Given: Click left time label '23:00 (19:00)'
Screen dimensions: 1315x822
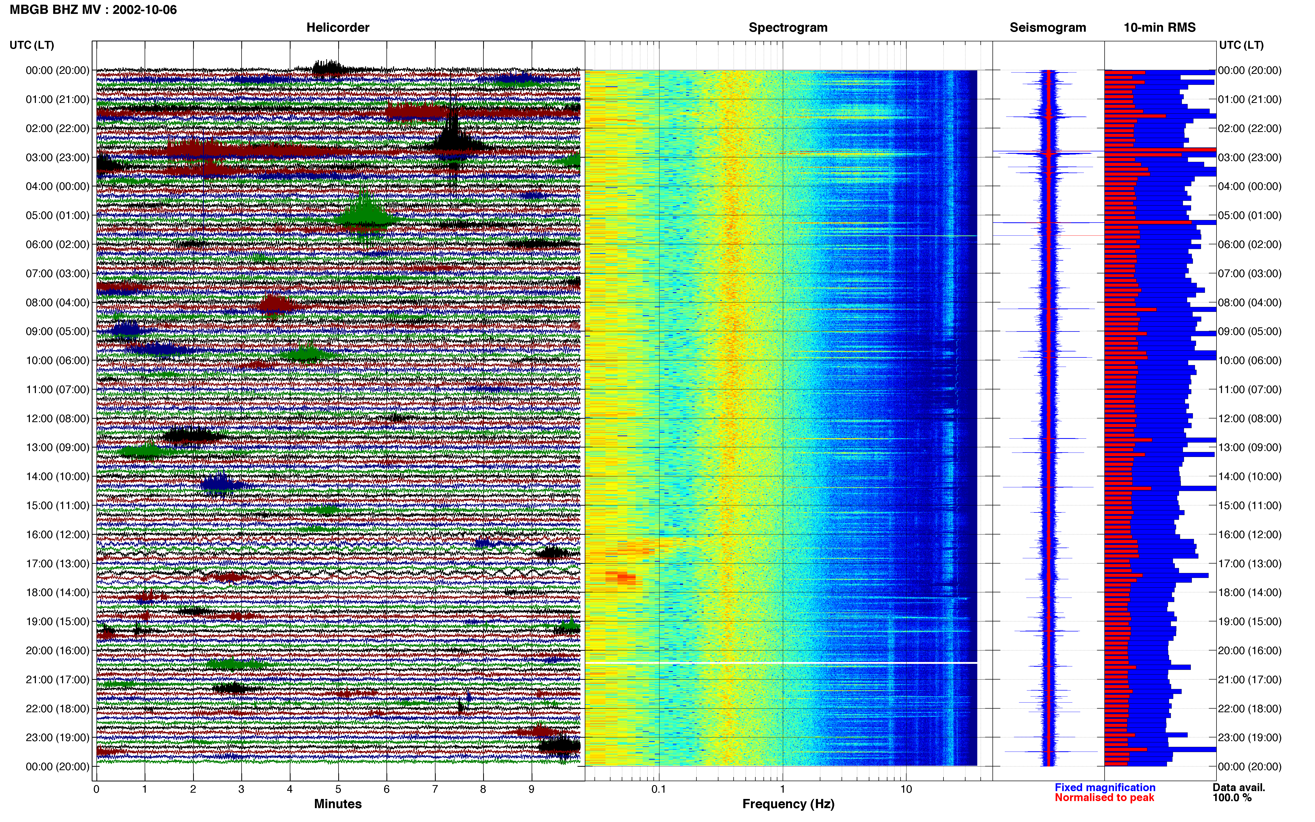Looking at the screenshot, I should [57, 738].
